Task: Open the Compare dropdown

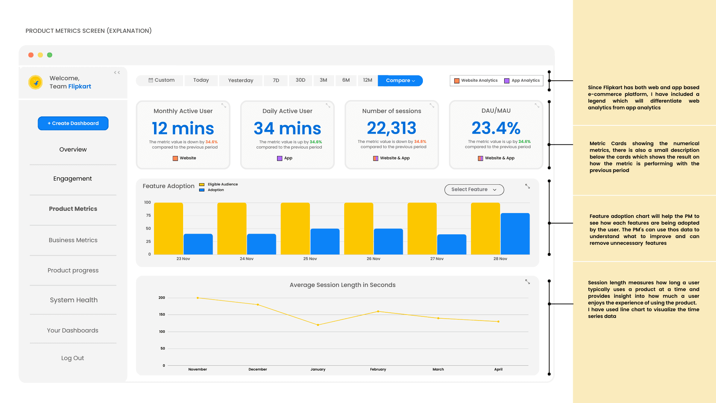Action: (400, 81)
